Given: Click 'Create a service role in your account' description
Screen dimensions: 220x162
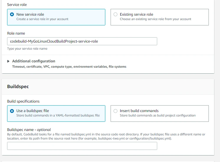Looking at the screenshot, I should click(x=42, y=19).
